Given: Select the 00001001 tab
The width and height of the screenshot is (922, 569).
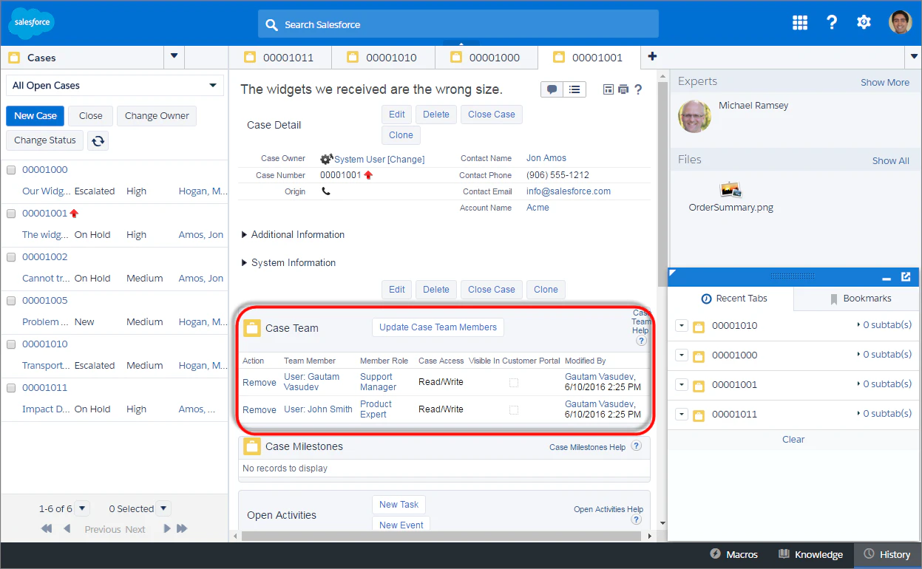Looking at the screenshot, I should [x=589, y=57].
